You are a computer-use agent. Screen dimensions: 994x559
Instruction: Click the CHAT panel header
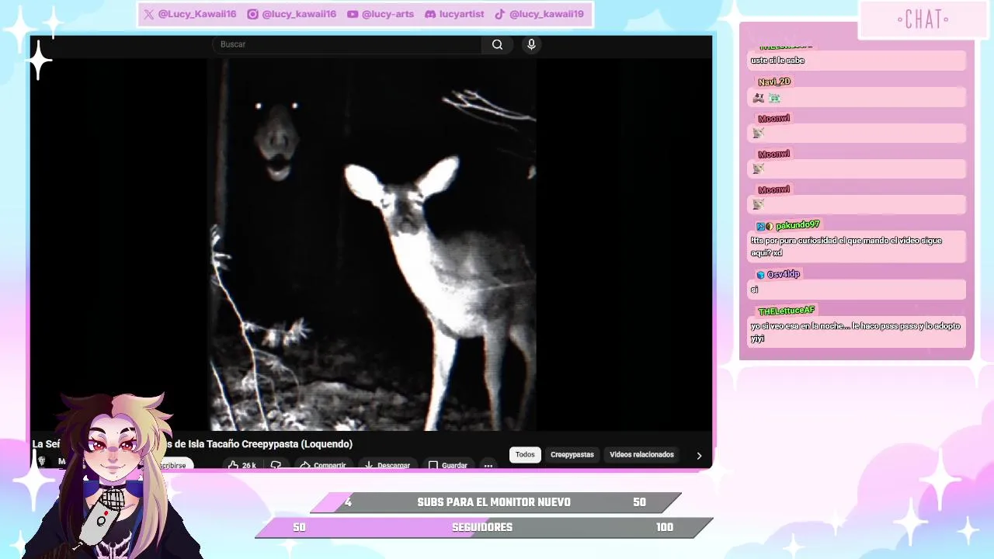[923, 19]
